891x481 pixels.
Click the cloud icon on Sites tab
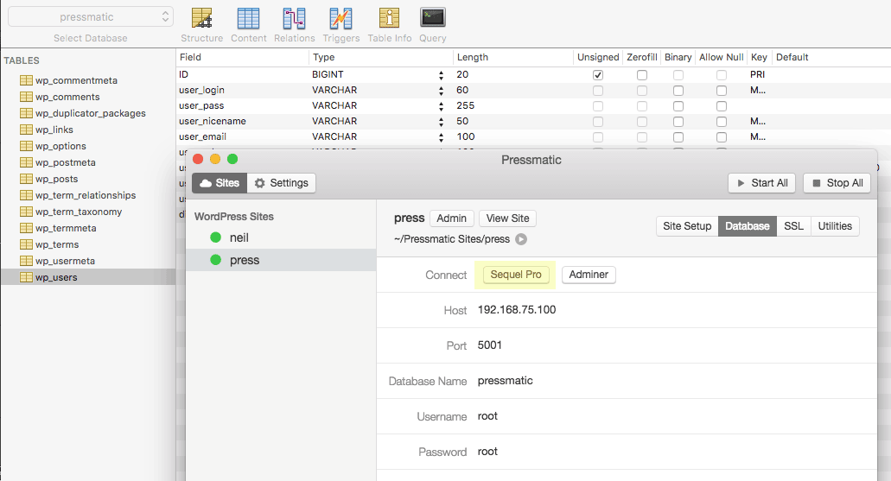tap(206, 183)
